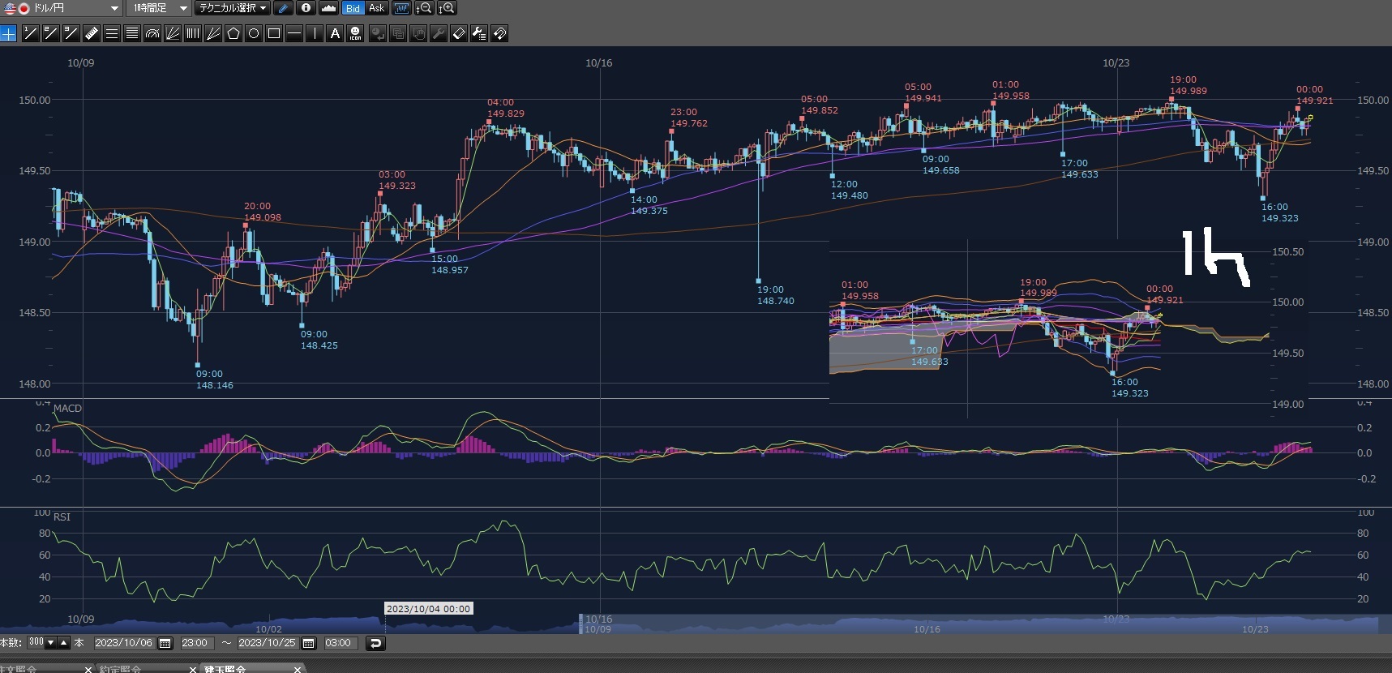Pick the text annotation 'A' tool

(335, 33)
